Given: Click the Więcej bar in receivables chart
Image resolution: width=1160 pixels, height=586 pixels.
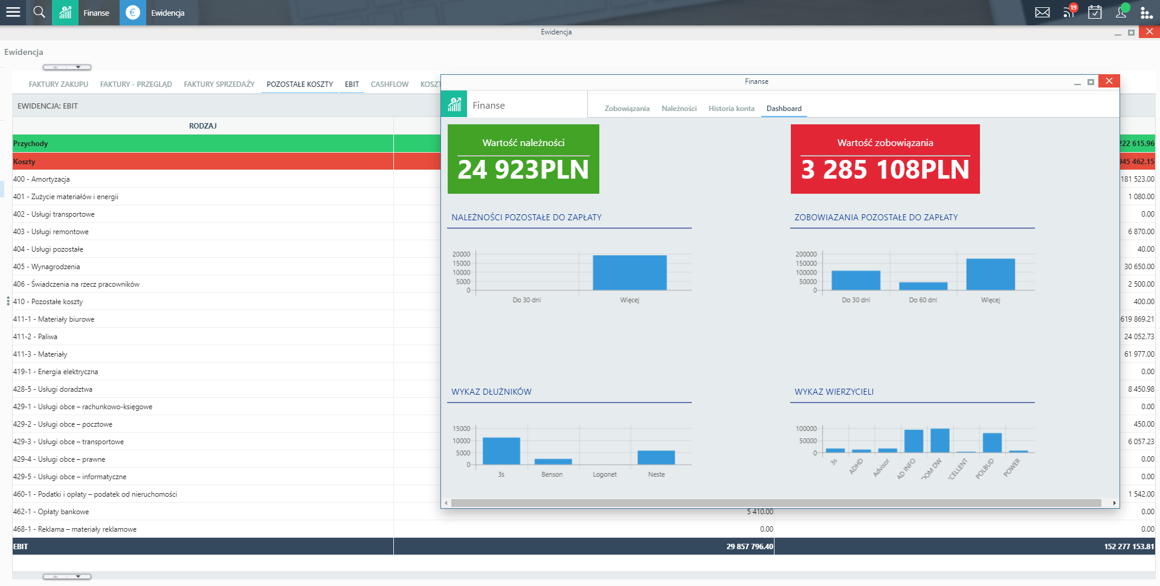Looking at the screenshot, I should [630, 273].
